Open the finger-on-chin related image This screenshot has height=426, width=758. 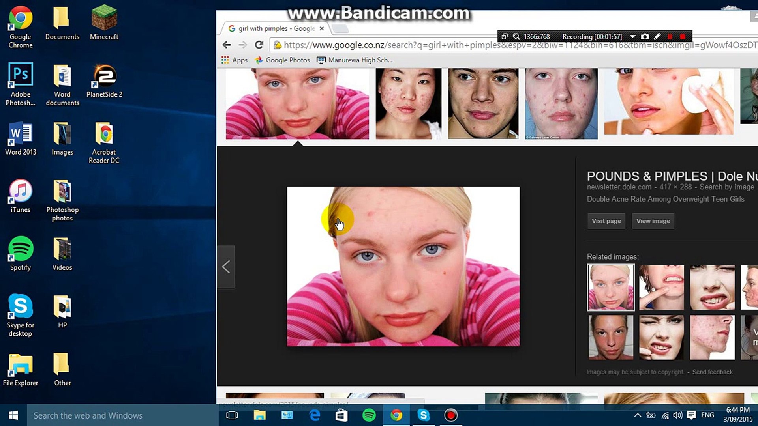tap(661, 287)
